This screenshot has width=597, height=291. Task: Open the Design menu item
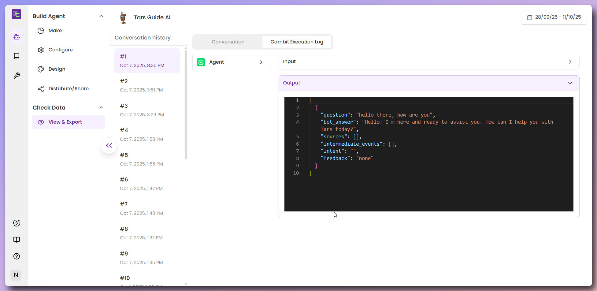point(69,69)
